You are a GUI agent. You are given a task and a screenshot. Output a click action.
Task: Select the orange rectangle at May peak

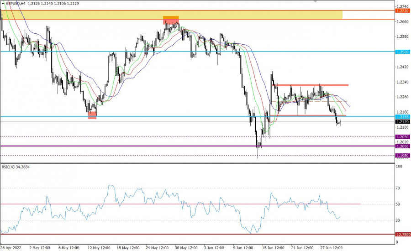coord(171,20)
